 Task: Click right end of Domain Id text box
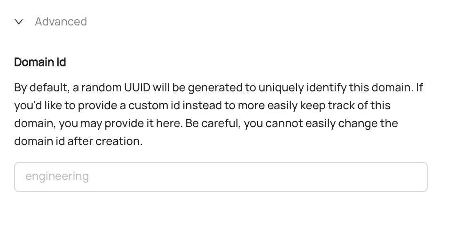(417, 177)
